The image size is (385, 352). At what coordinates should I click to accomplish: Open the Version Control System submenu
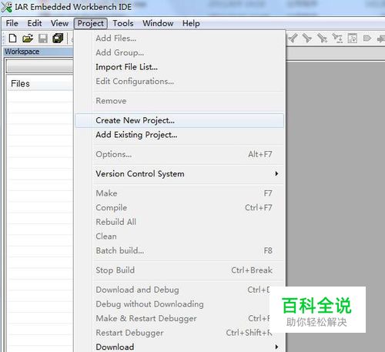point(179,174)
